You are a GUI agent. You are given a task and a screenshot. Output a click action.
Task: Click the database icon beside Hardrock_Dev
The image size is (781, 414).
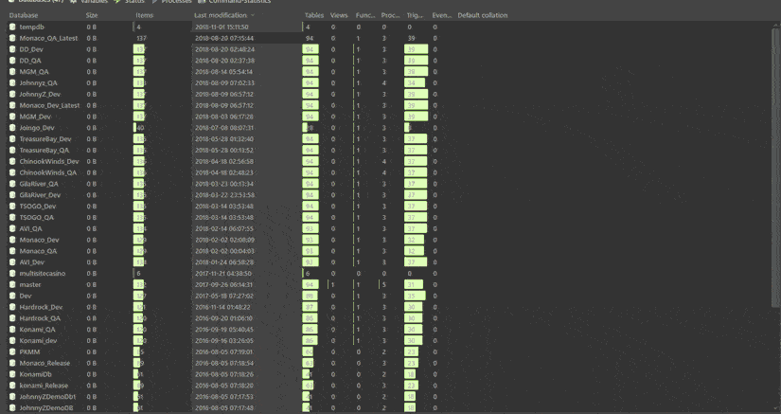pyautogui.click(x=12, y=307)
